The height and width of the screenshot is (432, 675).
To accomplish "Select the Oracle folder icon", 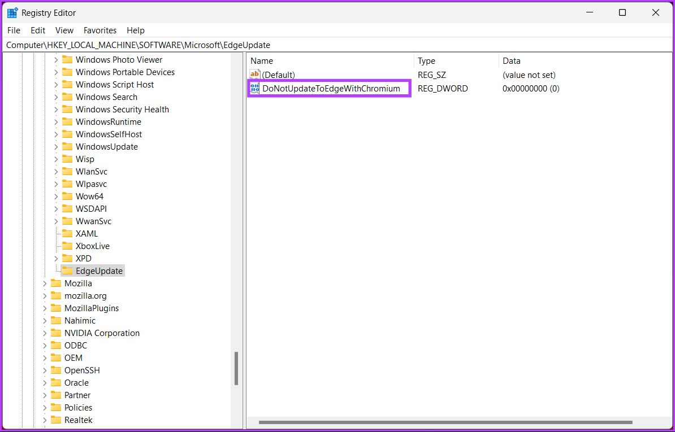I will [56, 383].
